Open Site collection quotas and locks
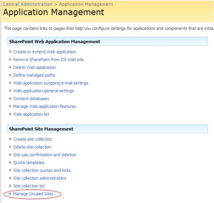Image resolution: width=214 pixels, height=203 pixels. tap(42, 170)
